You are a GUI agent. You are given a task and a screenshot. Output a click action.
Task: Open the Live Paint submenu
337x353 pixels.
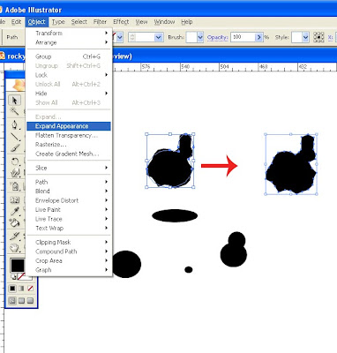point(68,210)
